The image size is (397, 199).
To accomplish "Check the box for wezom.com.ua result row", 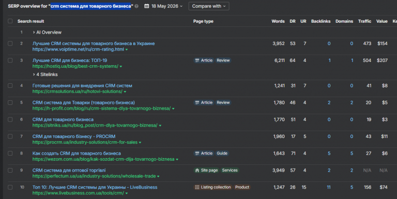I will pyautogui.click(x=10, y=154).
